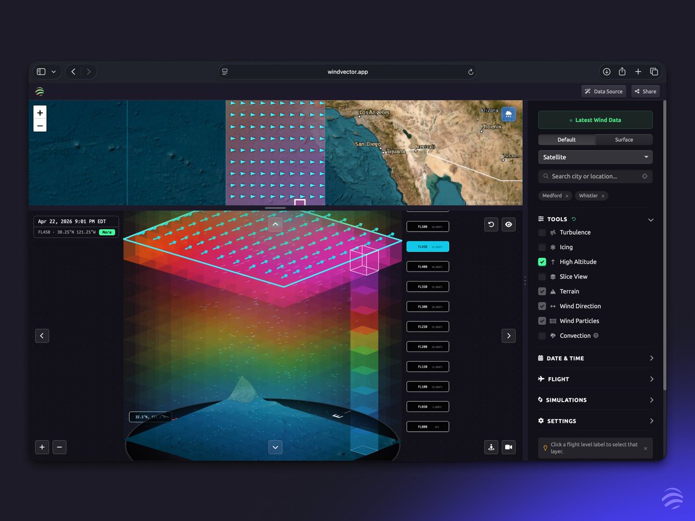Image resolution: width=695 pixels, height=521 pixels.
Task: Zoom in the 3D wind view
Action: pos(42,447)
